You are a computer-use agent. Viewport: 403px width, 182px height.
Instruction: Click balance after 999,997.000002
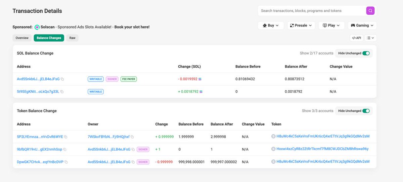point(224,162)
